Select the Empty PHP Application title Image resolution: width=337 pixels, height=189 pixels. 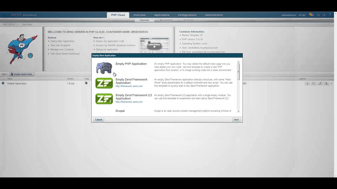pos(131,64)
